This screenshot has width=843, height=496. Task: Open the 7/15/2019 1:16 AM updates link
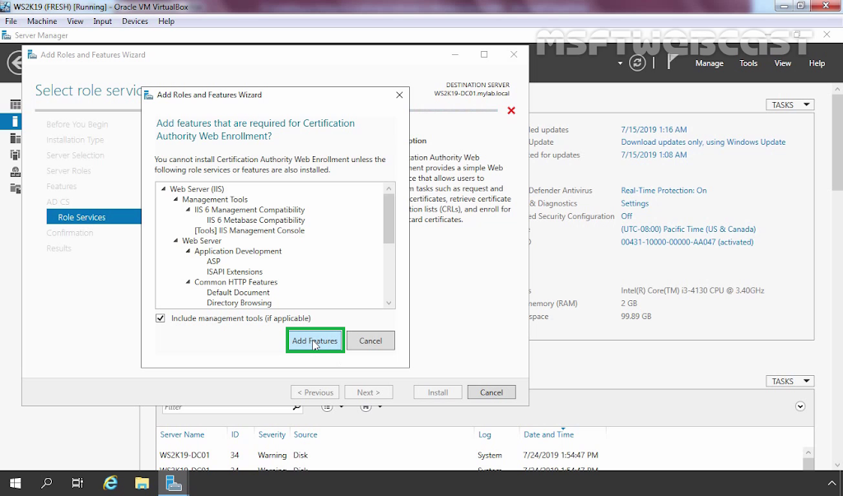coord(654,129)
